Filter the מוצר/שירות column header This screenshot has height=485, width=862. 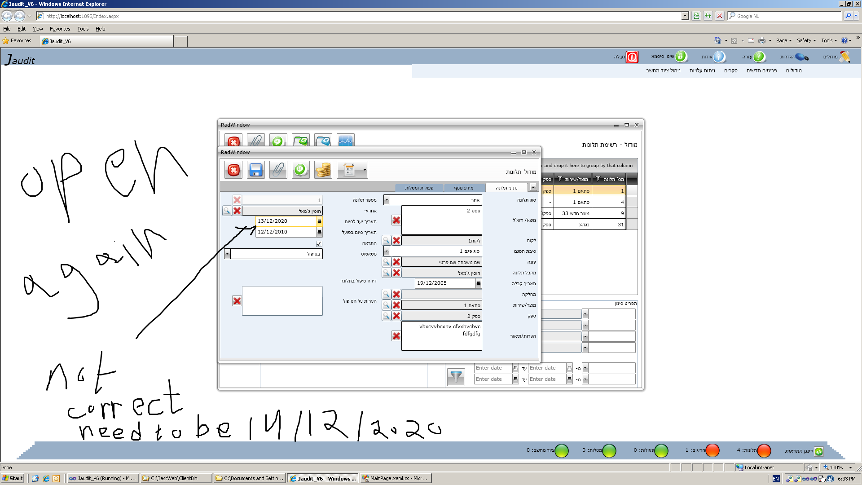click(x=560, y=179)
